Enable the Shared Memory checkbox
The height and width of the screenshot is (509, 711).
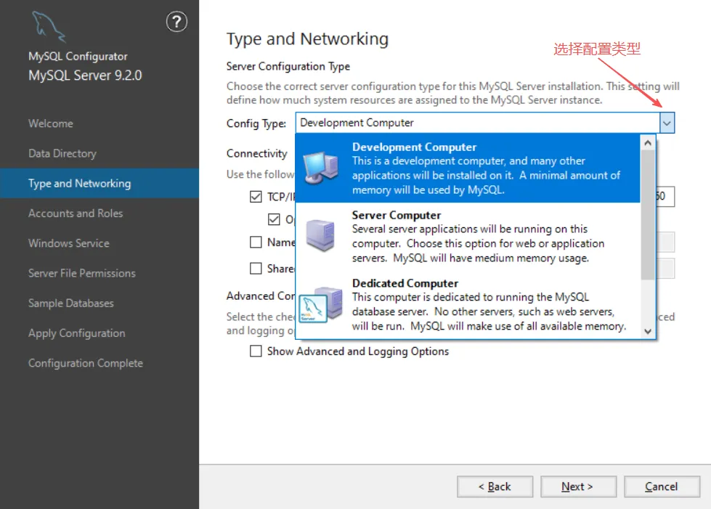coord(256,269)
